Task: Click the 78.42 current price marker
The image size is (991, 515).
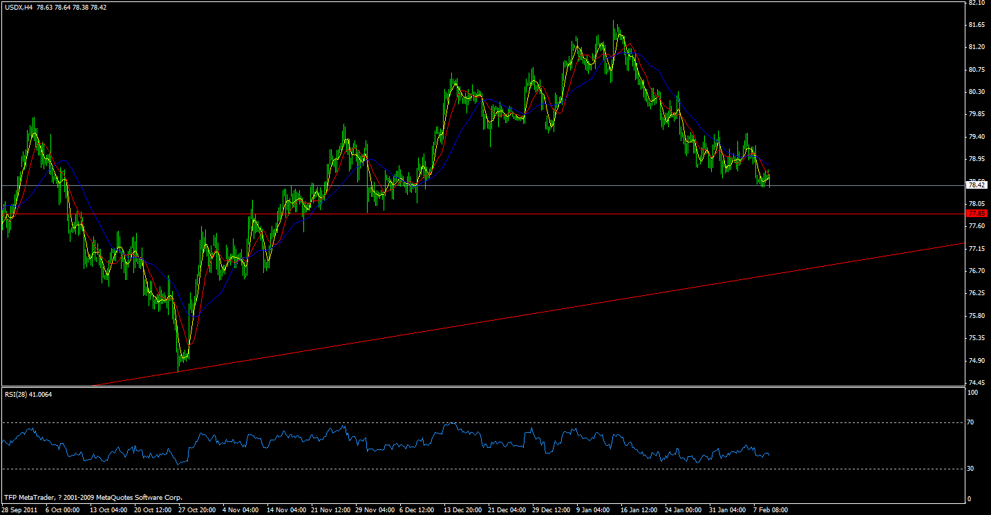Action: 976,185
